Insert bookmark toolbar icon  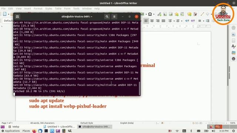[x=176, y=14]
